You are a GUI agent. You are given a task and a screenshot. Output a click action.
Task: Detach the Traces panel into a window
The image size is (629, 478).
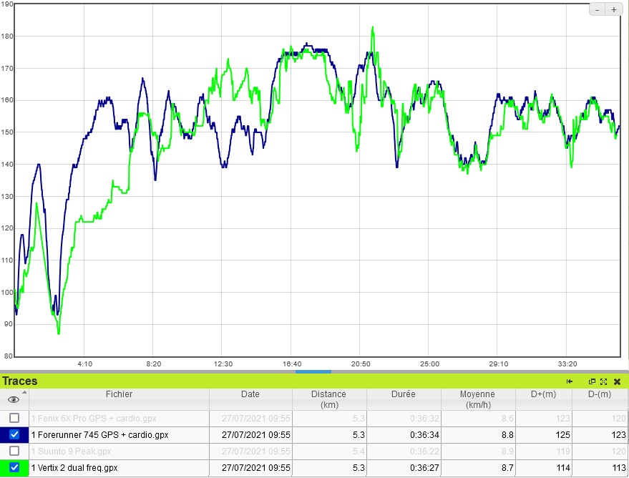click(x=593, y=381)
